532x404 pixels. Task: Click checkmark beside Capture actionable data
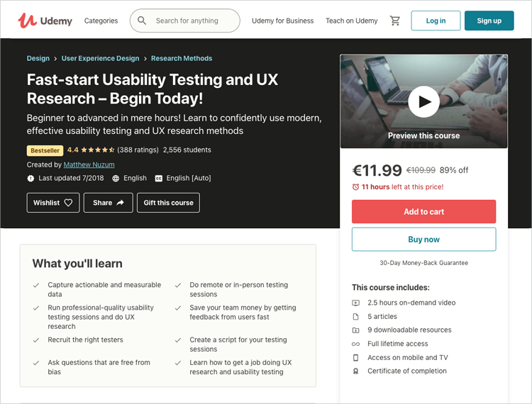point(35,286)
